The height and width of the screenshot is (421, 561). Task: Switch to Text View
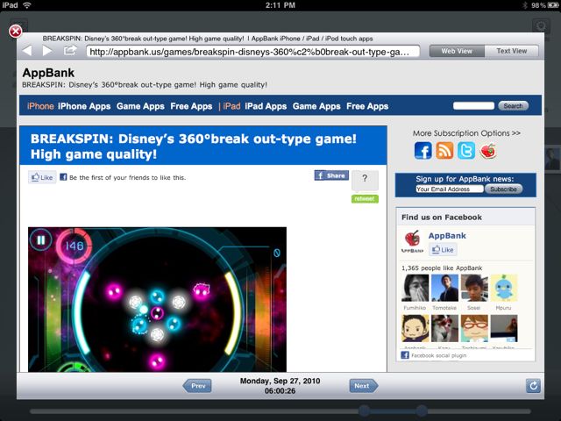512,51
